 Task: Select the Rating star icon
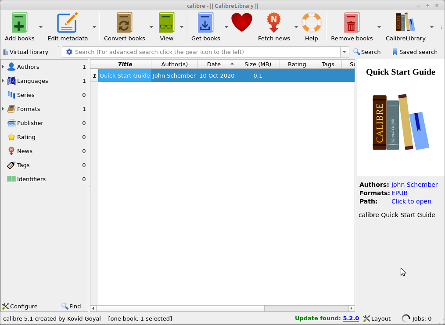coord(11,137)
